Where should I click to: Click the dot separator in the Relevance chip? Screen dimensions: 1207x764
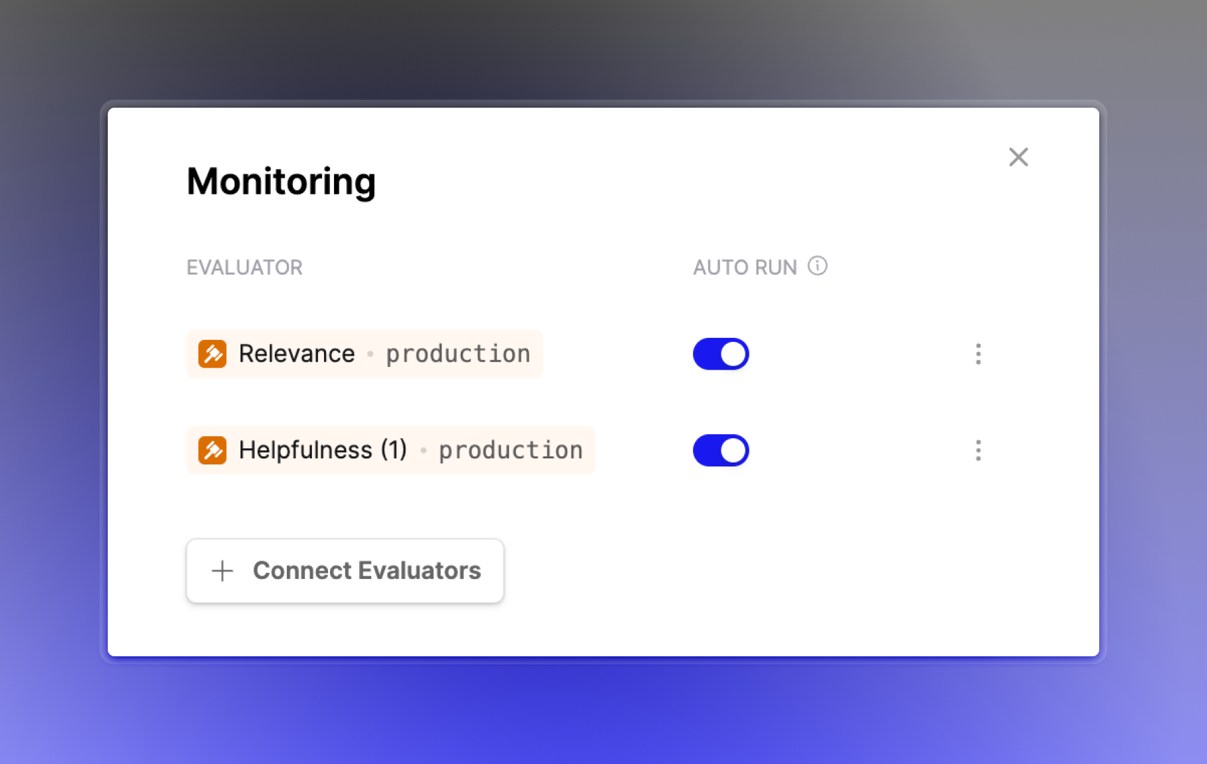tap(370, 354)
